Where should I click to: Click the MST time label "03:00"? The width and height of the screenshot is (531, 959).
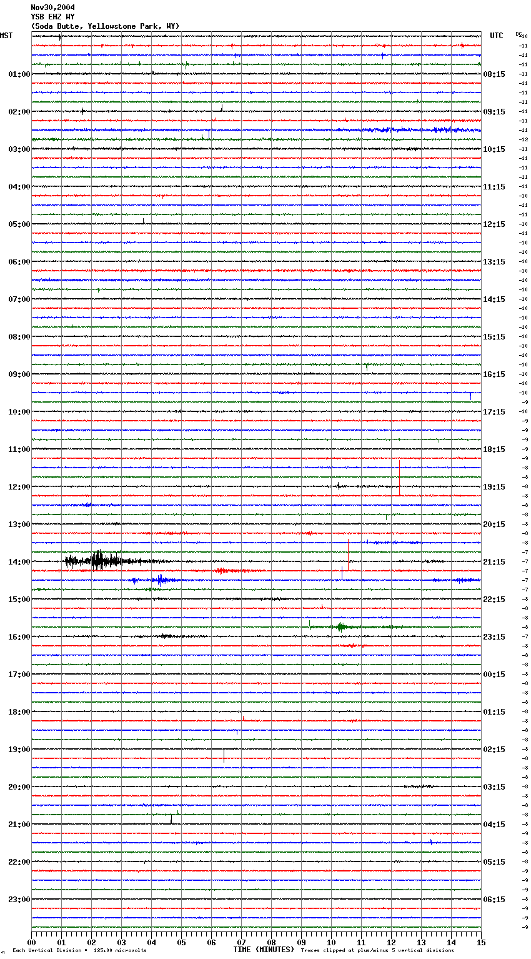[x=19, y=149]
